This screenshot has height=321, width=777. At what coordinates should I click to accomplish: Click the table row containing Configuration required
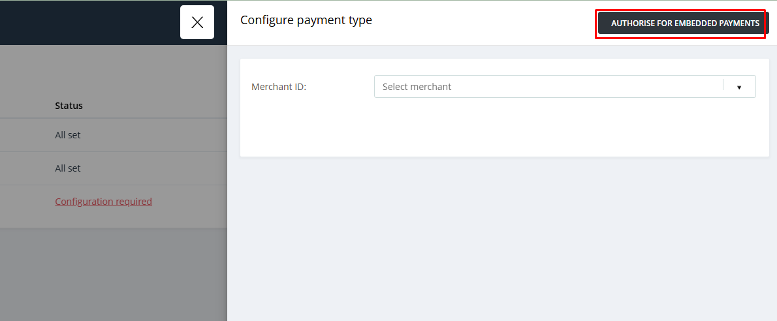pyautogui.click(x=114, y=202)
